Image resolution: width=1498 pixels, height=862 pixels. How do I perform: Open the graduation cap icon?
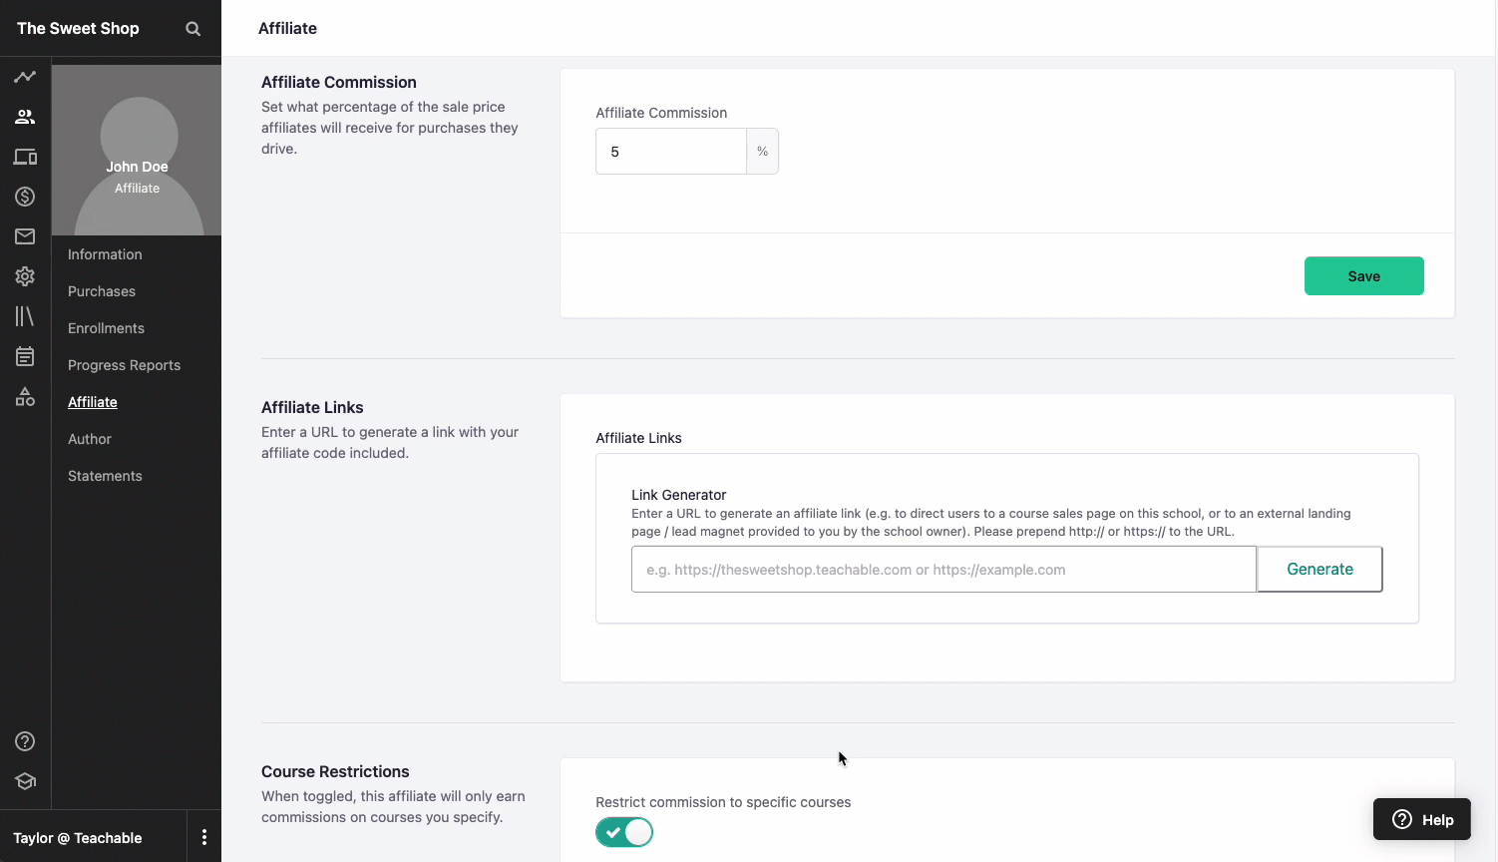pos(25,781)
